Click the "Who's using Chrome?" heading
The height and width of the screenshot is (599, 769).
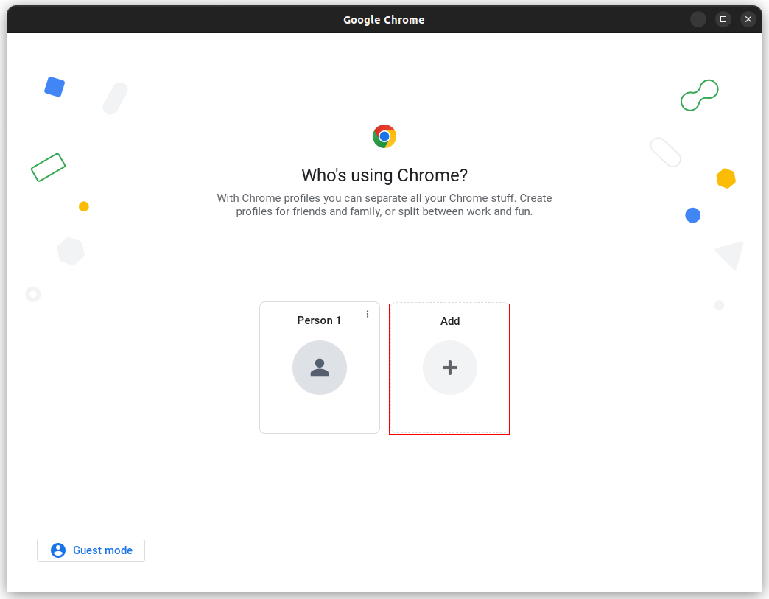[x=384, y=175]
